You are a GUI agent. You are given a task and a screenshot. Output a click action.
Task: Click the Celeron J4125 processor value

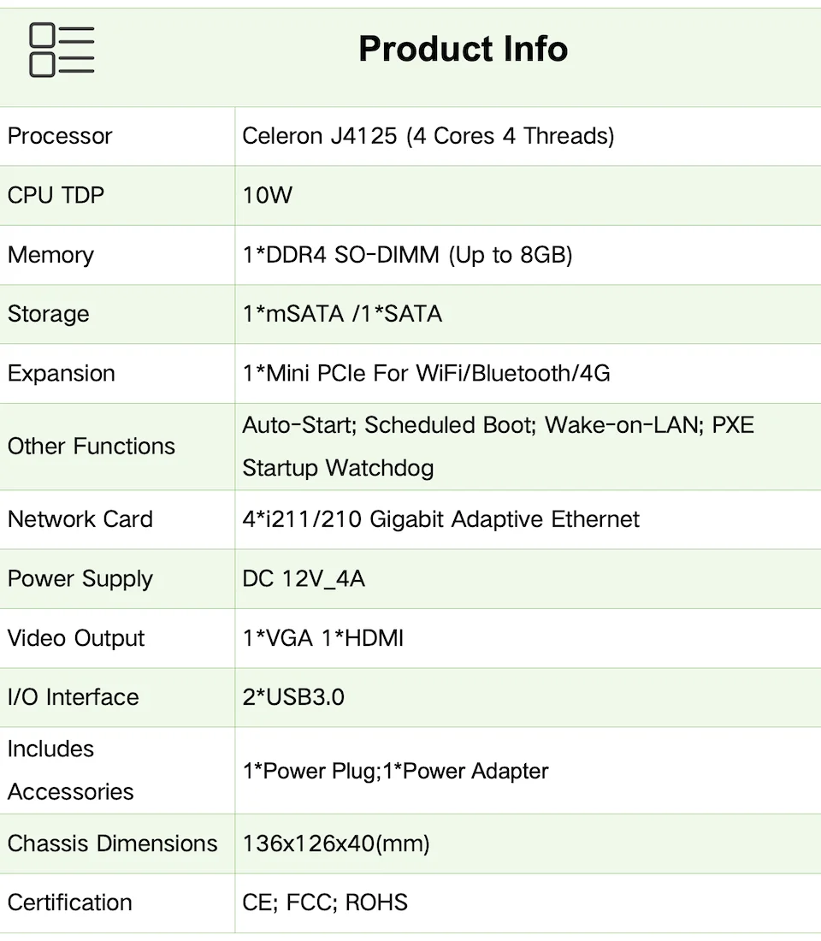428,136
